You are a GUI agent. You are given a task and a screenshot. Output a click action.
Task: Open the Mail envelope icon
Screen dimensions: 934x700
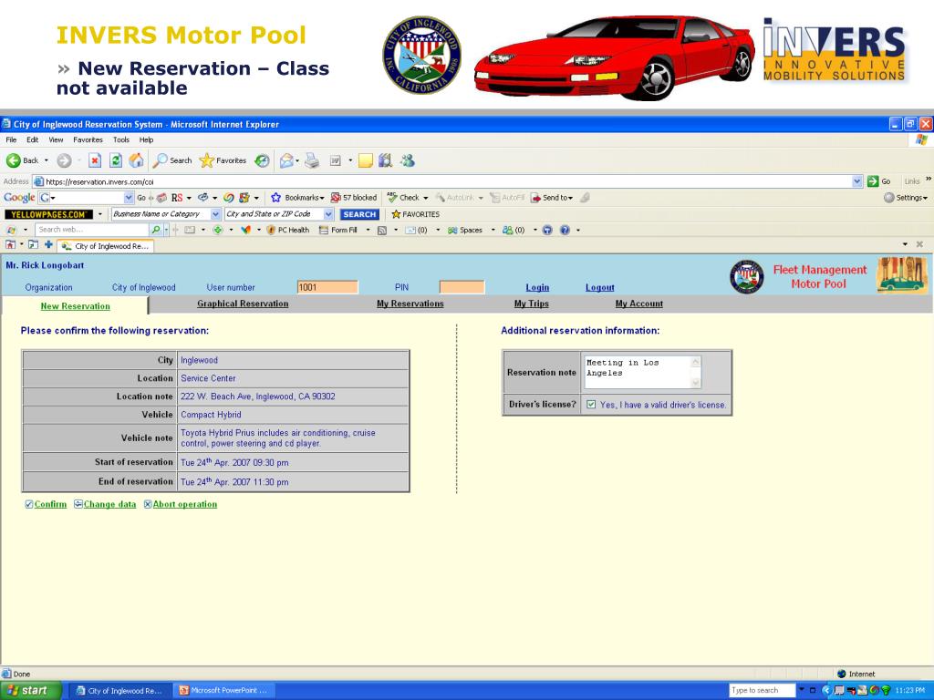point(286,160)
